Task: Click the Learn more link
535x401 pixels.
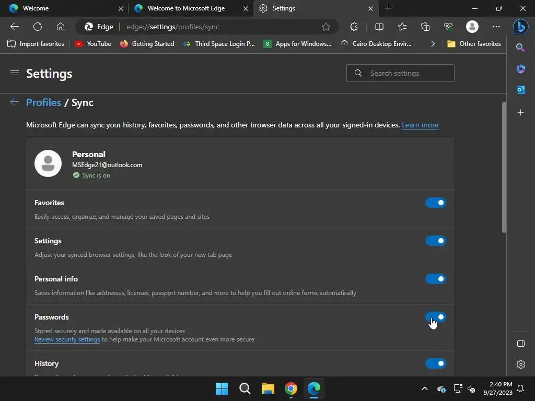Action: 420,125
